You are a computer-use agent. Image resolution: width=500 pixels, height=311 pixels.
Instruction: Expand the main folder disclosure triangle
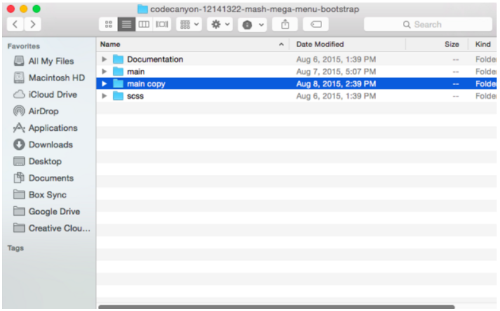tap(104, 71)
